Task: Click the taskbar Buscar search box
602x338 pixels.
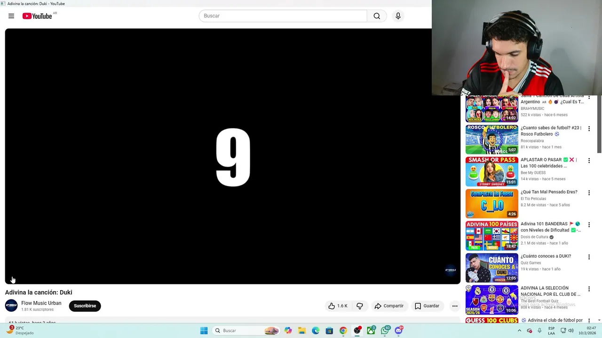Action: click(x=246, y=330)
